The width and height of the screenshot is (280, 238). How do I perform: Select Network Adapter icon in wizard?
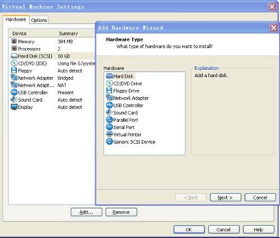[x=109, y=98]
